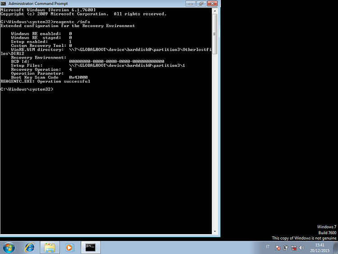This screenshot has height=254, width=338.
Task: Click the 'Windows RE enabled:' line
Action: (x=41, y=34)
